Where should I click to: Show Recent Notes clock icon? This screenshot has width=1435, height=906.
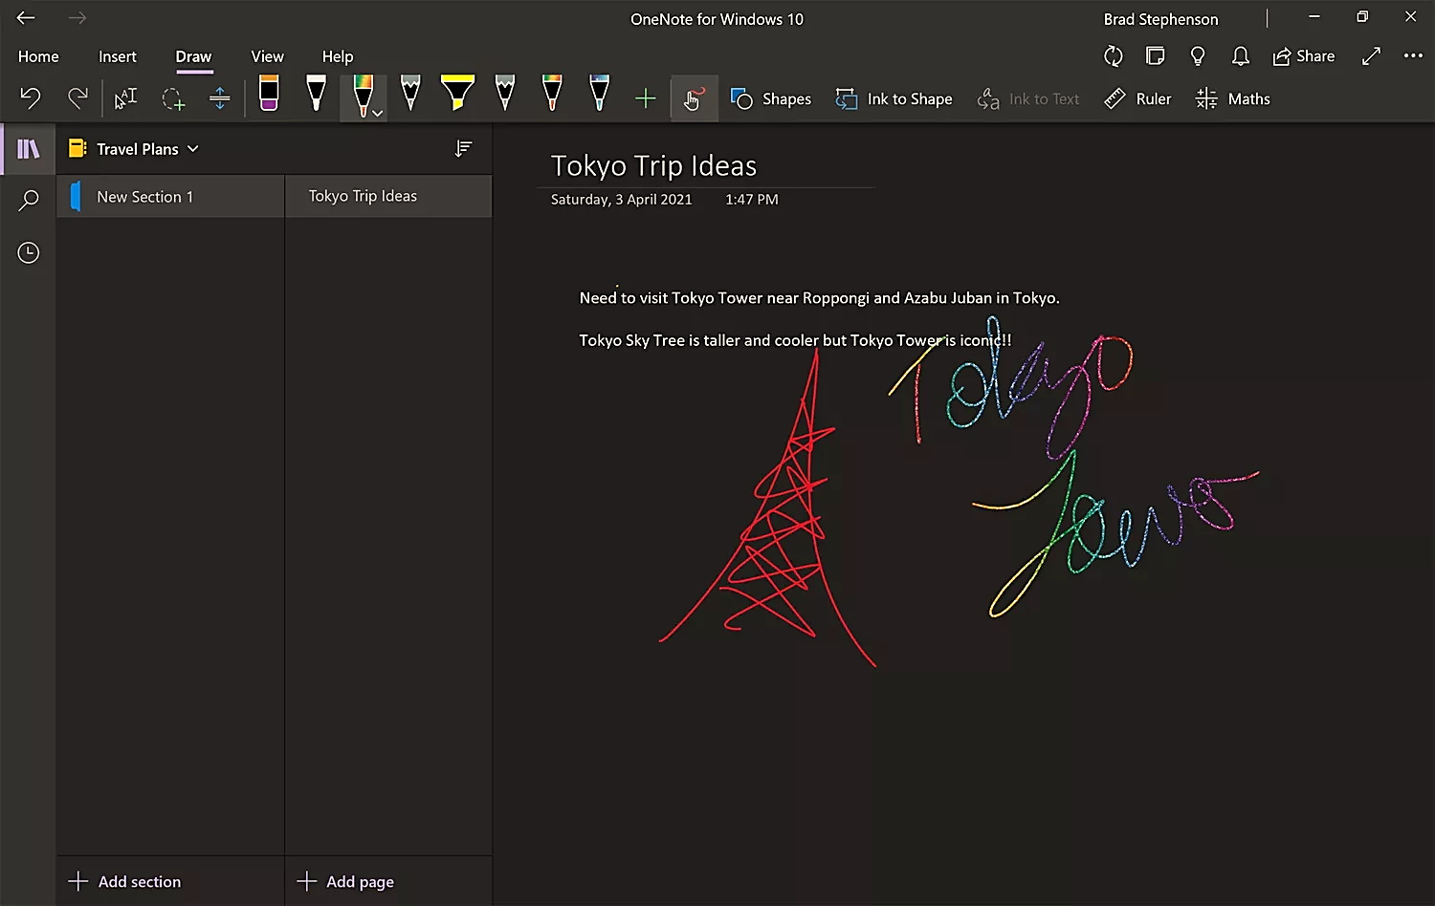(29, 252)
